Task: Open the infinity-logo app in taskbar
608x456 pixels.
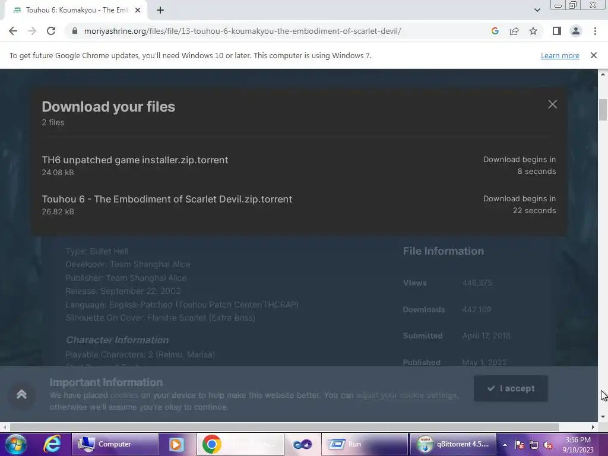Action: point(302,444)
